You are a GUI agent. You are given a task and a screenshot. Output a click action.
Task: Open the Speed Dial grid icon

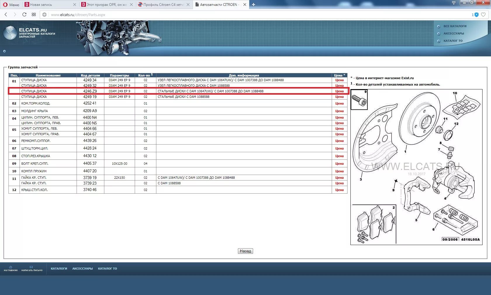pyautogui.click(x=34, y=15)
